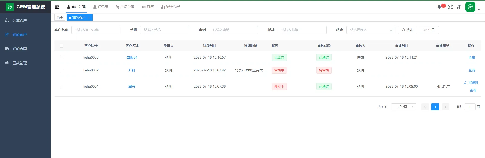The width and height of the screenshot is (485, 158).
Task: Open 我的合同 in the sidebar
Action: click(25, 49)
